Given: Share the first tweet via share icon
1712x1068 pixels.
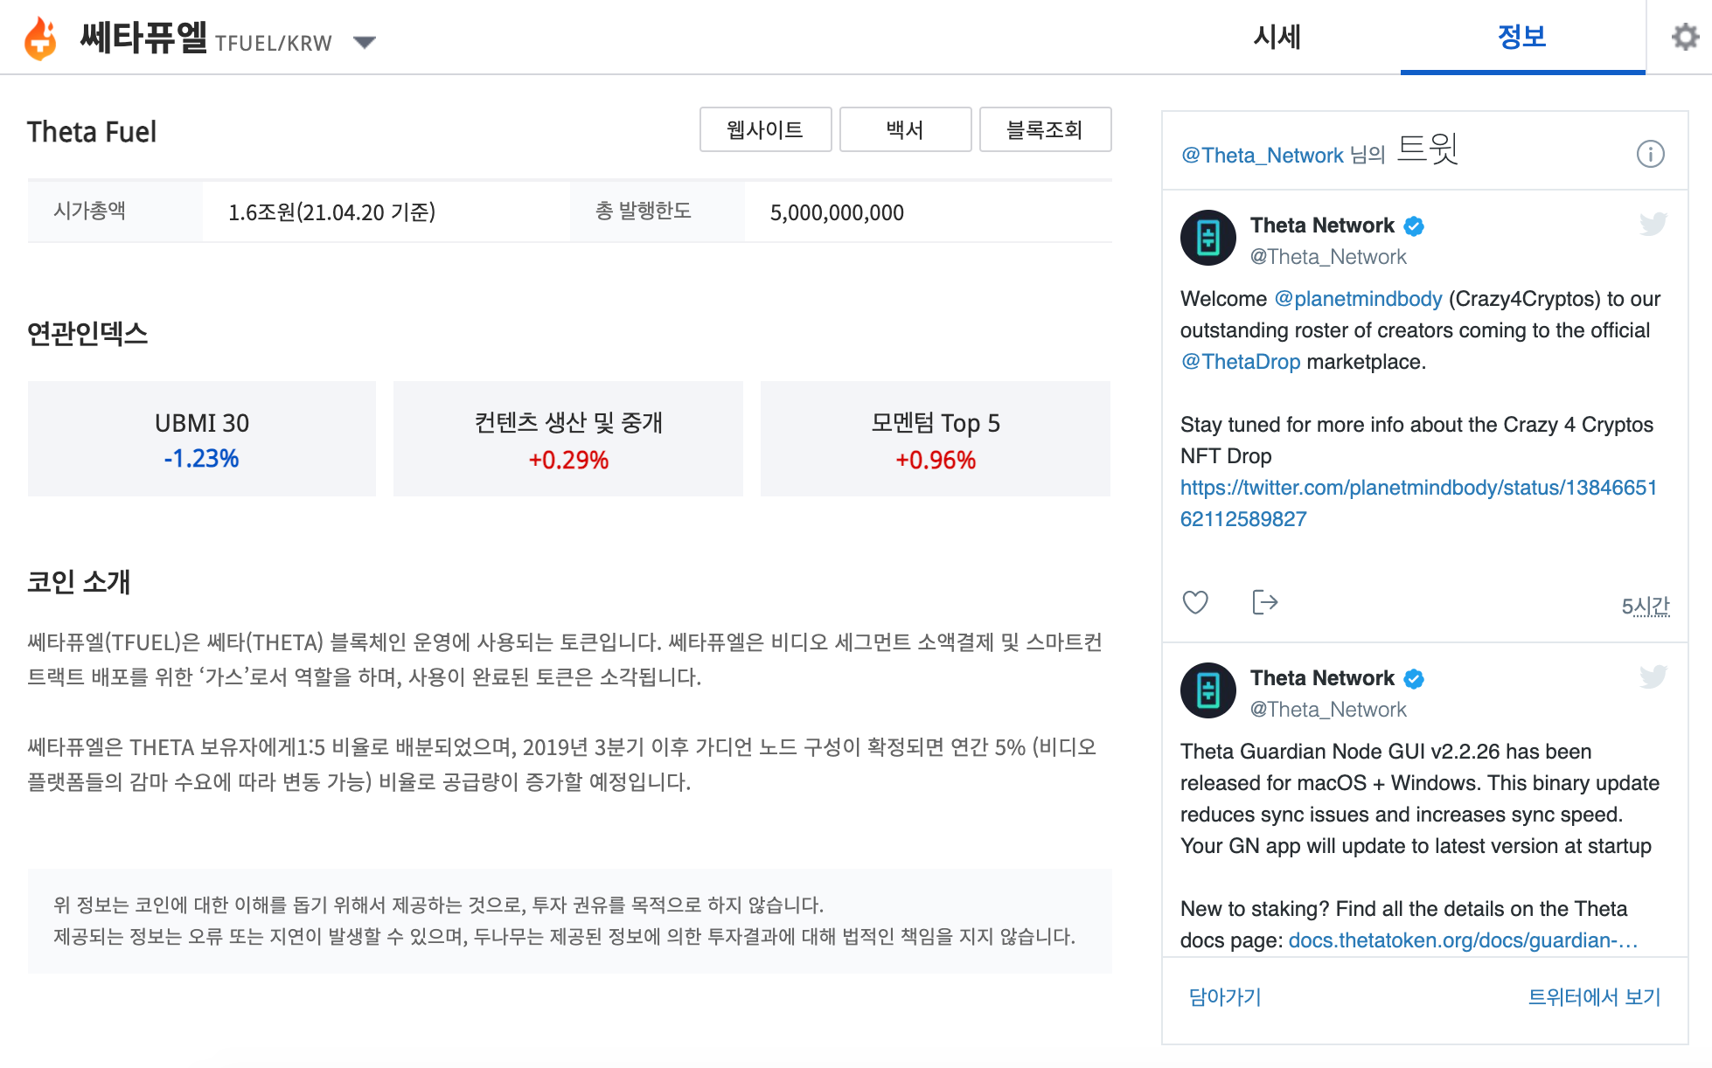Looking at the screenshot, I should pos(1265,602).
